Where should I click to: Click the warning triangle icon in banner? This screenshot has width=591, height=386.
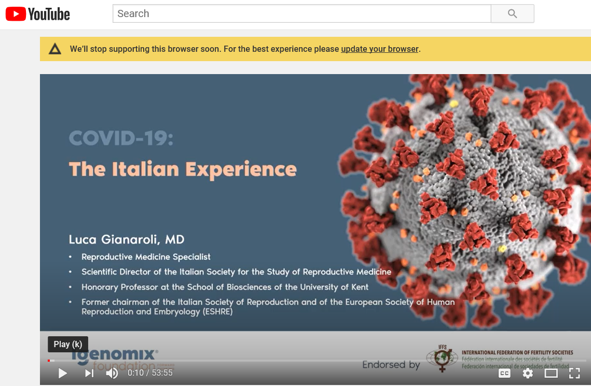pyautogui.click(x=55, y=49)
